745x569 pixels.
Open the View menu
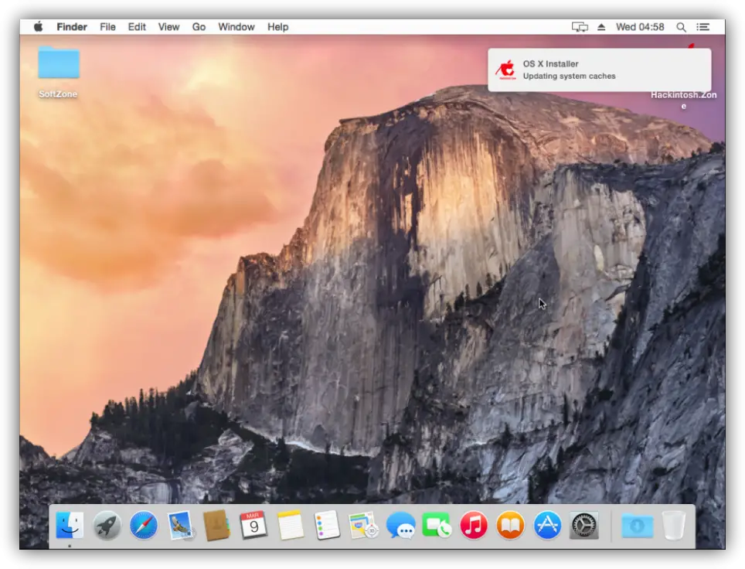tap(168, 27)
